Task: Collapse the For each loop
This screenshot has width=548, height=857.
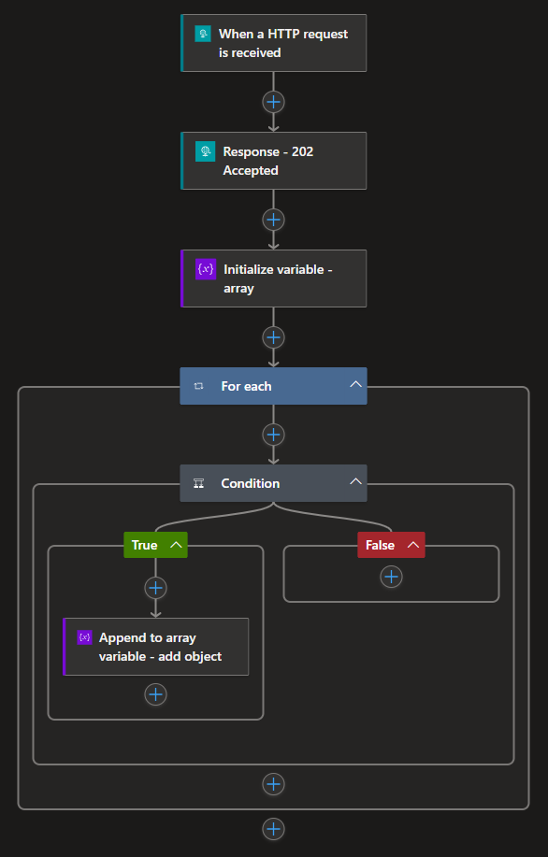Action: tap(355, 385)
